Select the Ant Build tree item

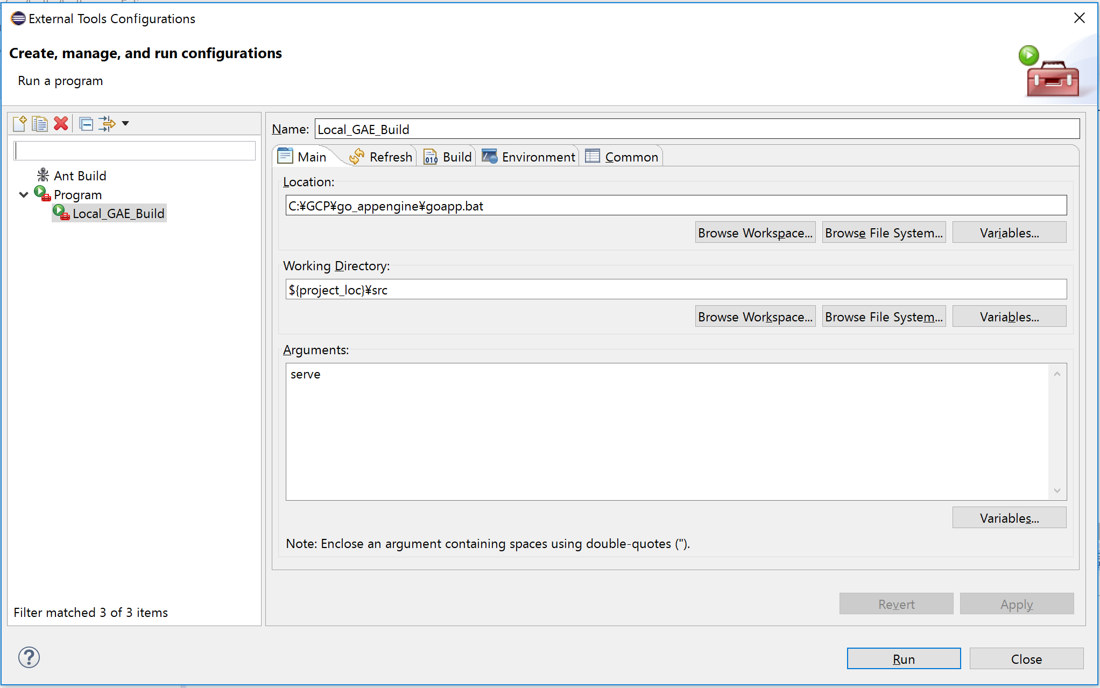click(80, 176)
